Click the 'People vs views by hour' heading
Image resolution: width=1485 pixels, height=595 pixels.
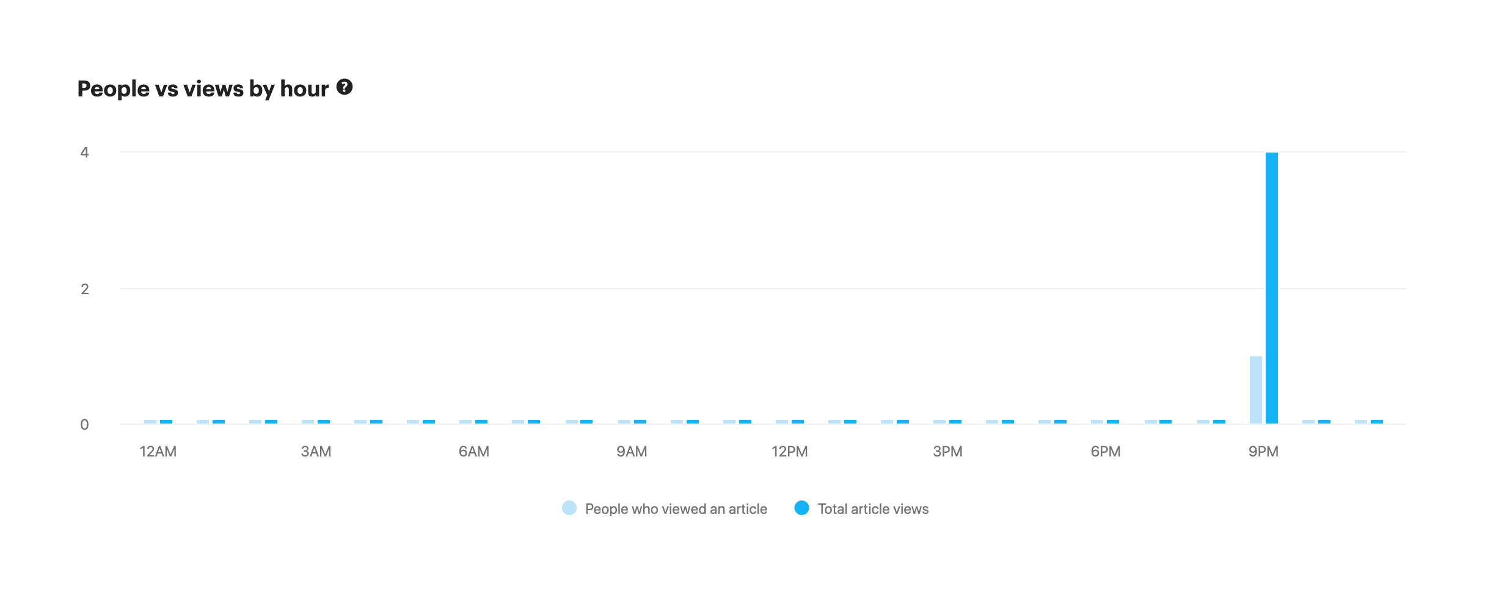coord(203,89)
